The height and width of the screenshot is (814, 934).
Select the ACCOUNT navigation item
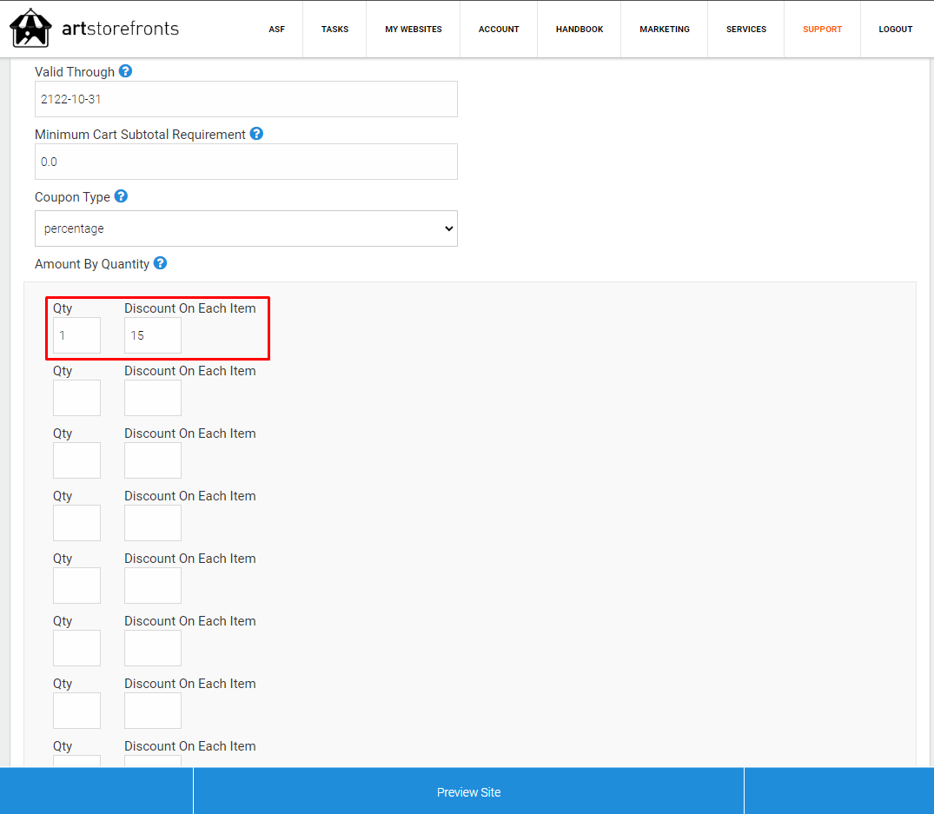coord(499,30)
